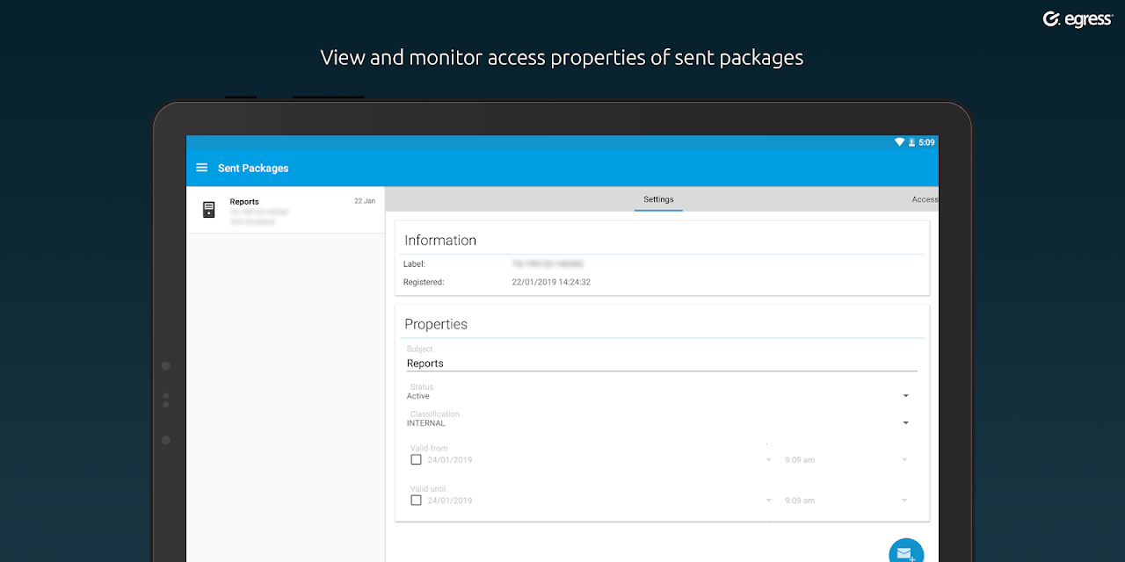The image size is (1125, 562).
Task: Select the Reports package in the list
Action: click(x=286, y=211)
